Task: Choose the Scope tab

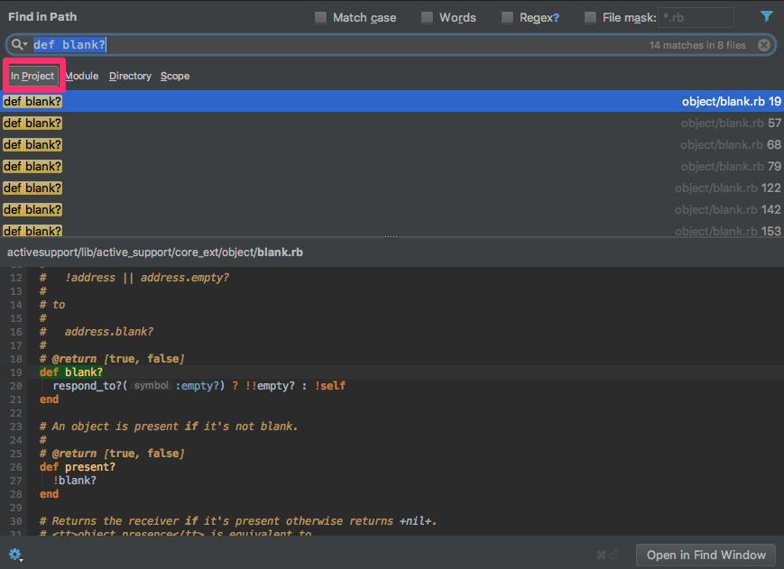Action: tap(175, 77)
